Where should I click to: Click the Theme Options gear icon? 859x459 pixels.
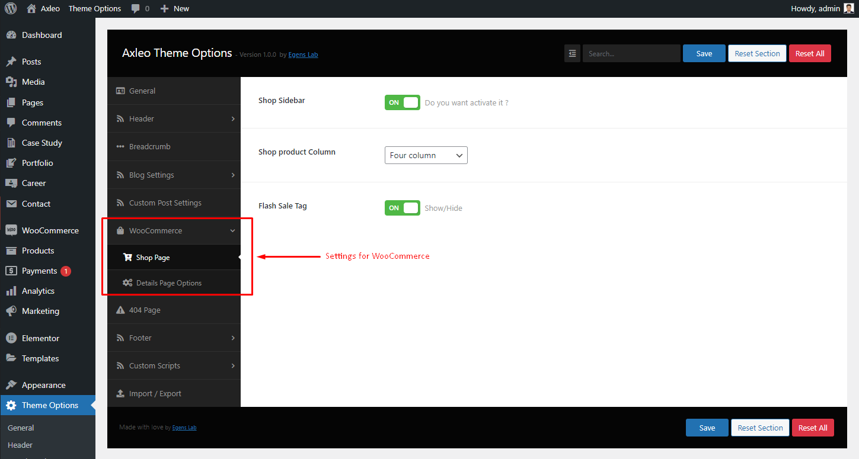pyautogui.click(x=11, y=405)
